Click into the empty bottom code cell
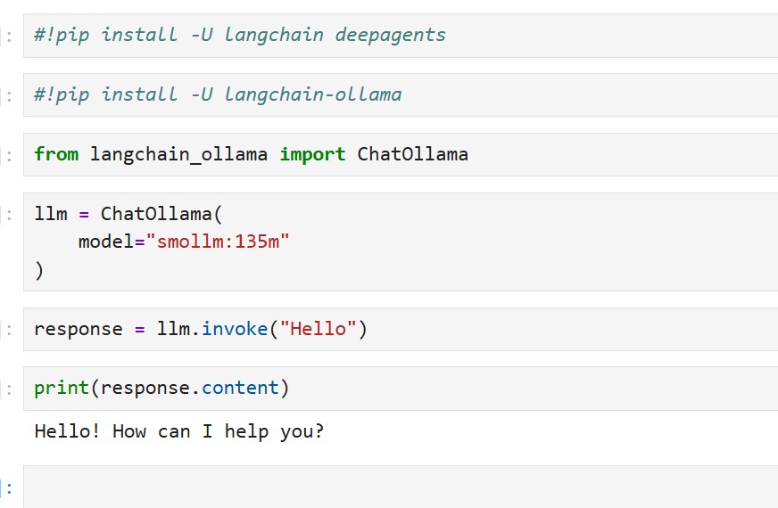The height and width of the screenshot is (508, 778). pyautogui.click(x=401, y=487)
